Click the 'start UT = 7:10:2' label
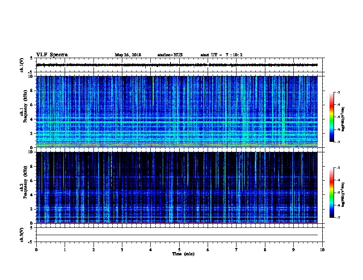Screen dimensions: 363x280 click(221, 55)
